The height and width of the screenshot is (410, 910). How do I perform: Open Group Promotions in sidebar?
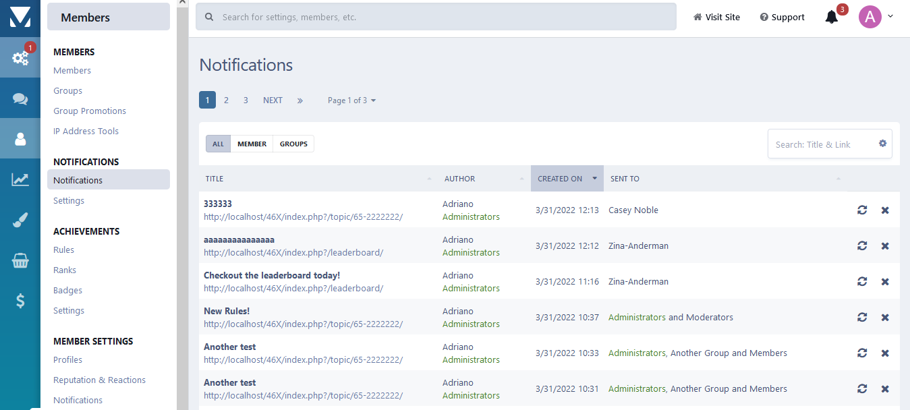click(x=90, y=111)
